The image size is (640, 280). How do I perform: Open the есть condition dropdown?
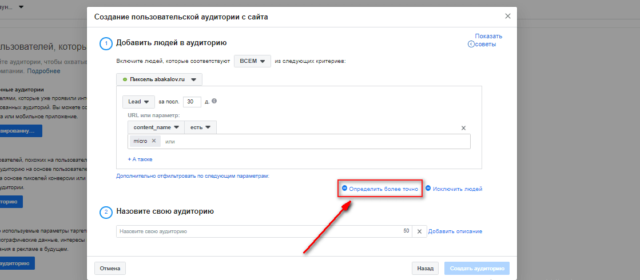[200, 127]
